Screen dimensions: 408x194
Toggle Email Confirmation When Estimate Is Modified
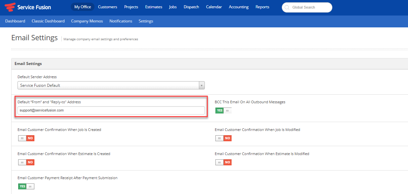pos(224,162)
